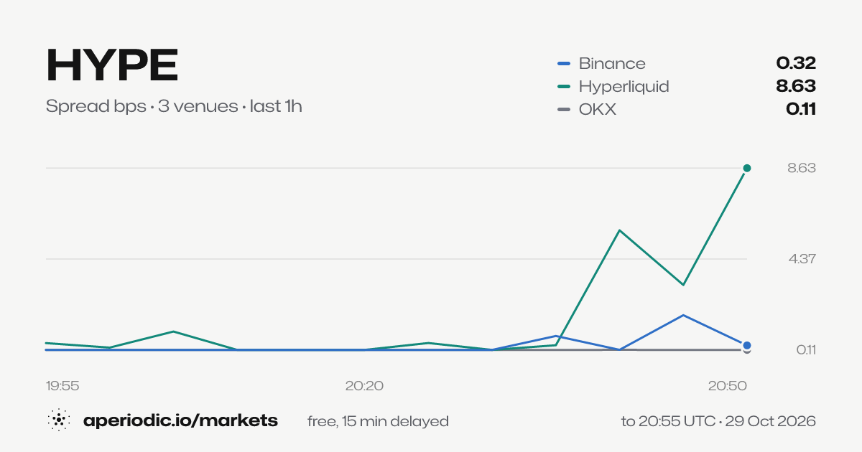Click the green Hyperliquid endpoint dot
The image size is (862, 452).
pyautogui.click(x=747, y=168)
